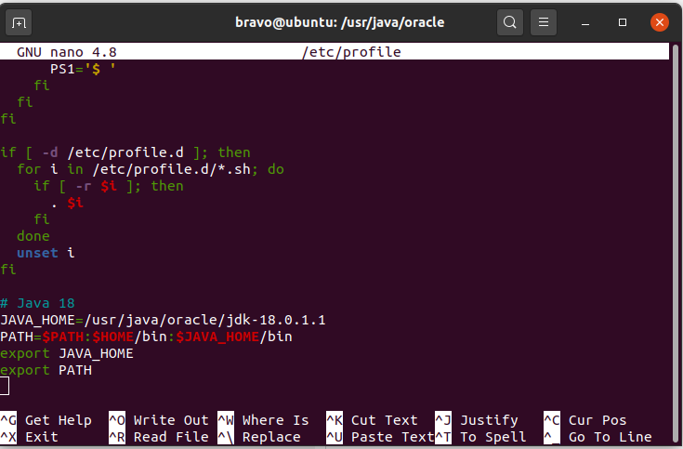Click the cursor block on last line
683x449 pixels.
point(5,387)
